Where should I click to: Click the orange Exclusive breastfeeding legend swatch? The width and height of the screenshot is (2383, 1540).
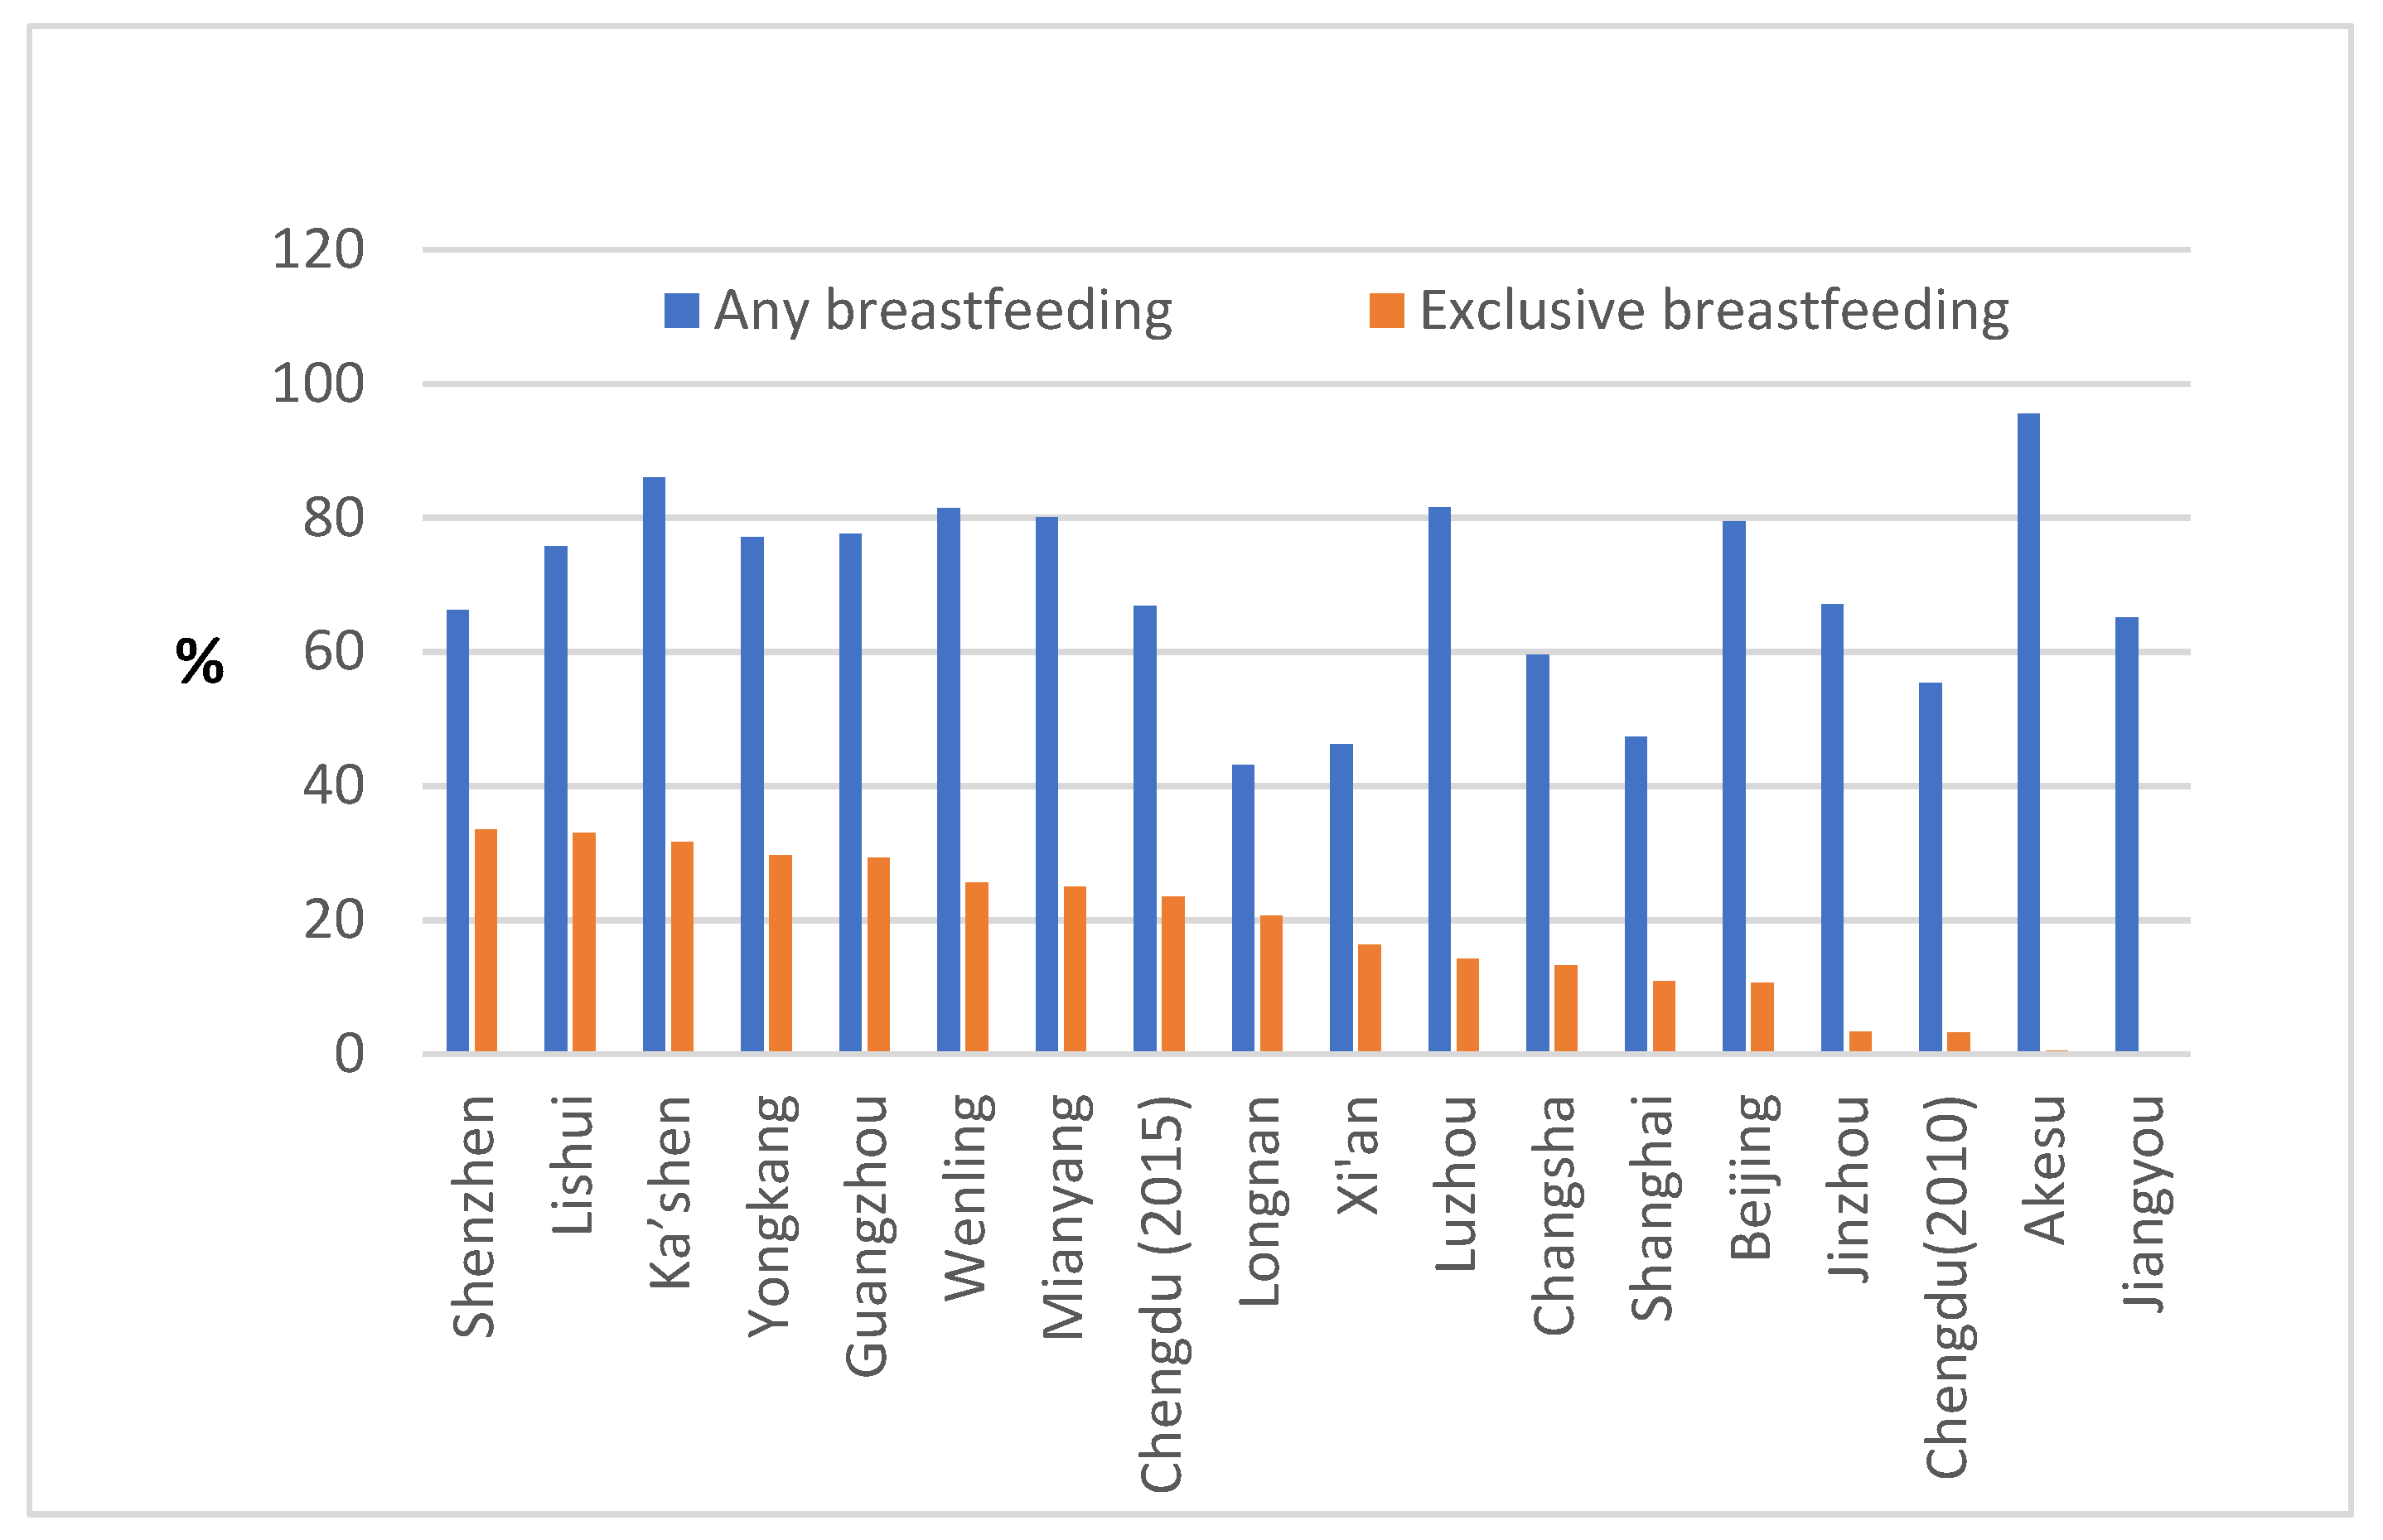point(1386,310)
